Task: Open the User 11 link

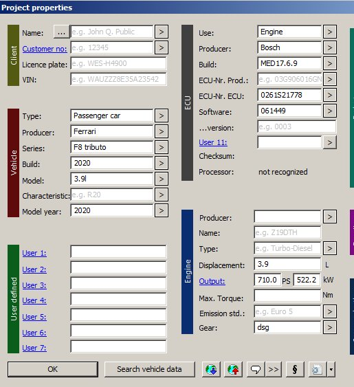Action: click(213, 142)
